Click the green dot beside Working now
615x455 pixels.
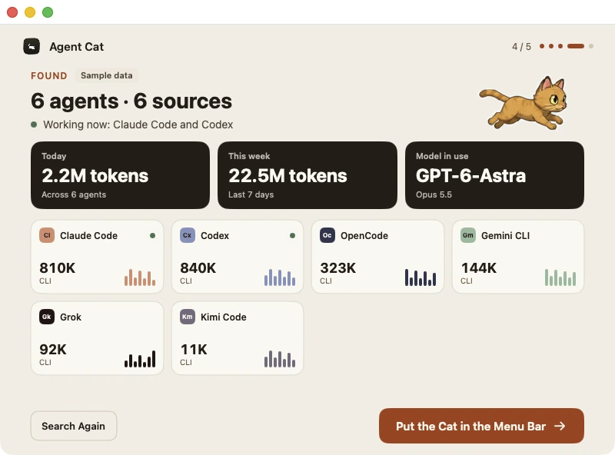pyautogui.click(x=34, y=125)
